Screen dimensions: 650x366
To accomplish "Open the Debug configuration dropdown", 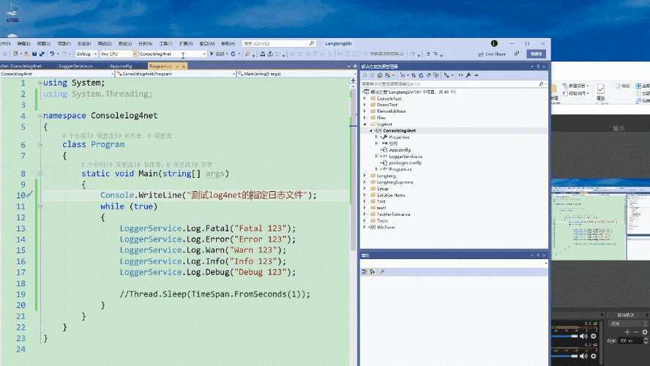I will click(86, 54).
